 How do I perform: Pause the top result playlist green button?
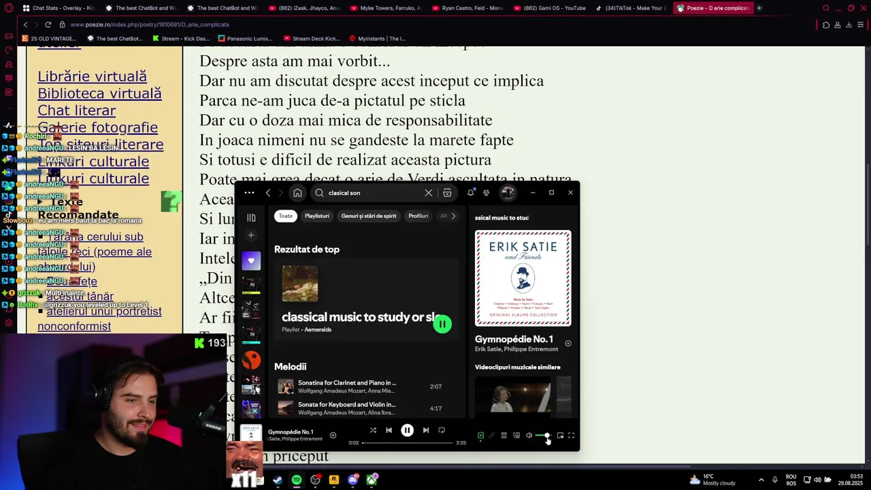(442, 324)
